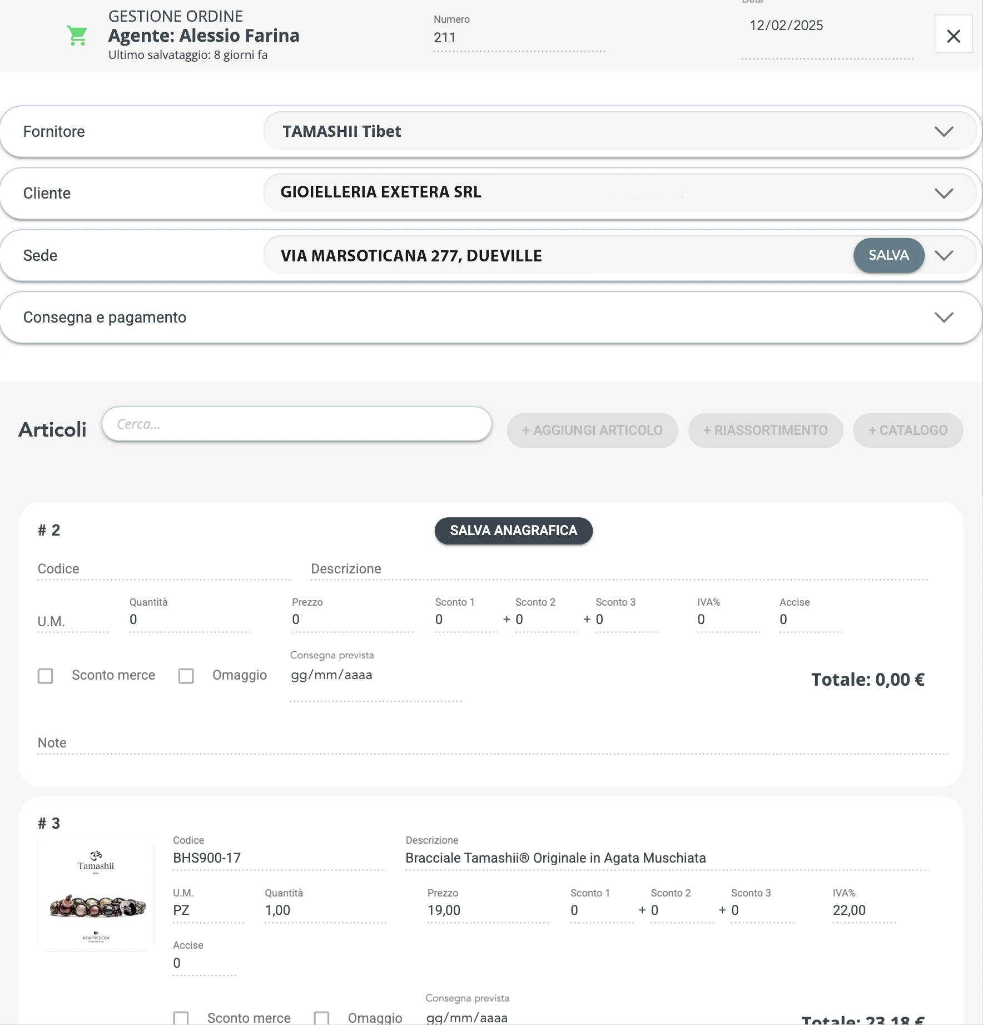
Task: Click the Ultimo salvataggio: 8 giorni fa text
Action: pos(188,55)
